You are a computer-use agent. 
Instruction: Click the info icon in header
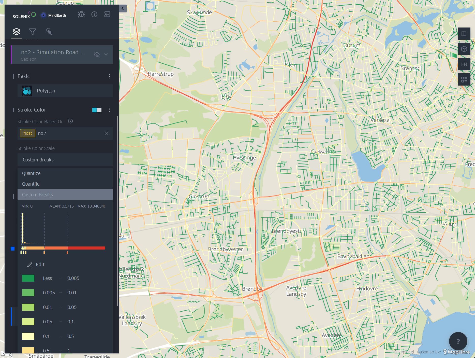coord(94,15)
